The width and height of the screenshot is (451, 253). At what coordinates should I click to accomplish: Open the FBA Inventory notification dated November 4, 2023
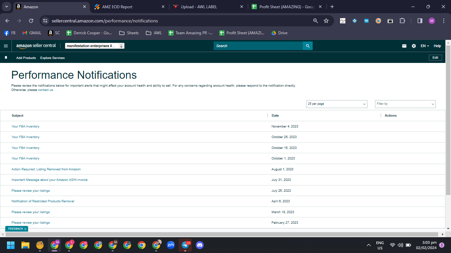click(25, 126)
